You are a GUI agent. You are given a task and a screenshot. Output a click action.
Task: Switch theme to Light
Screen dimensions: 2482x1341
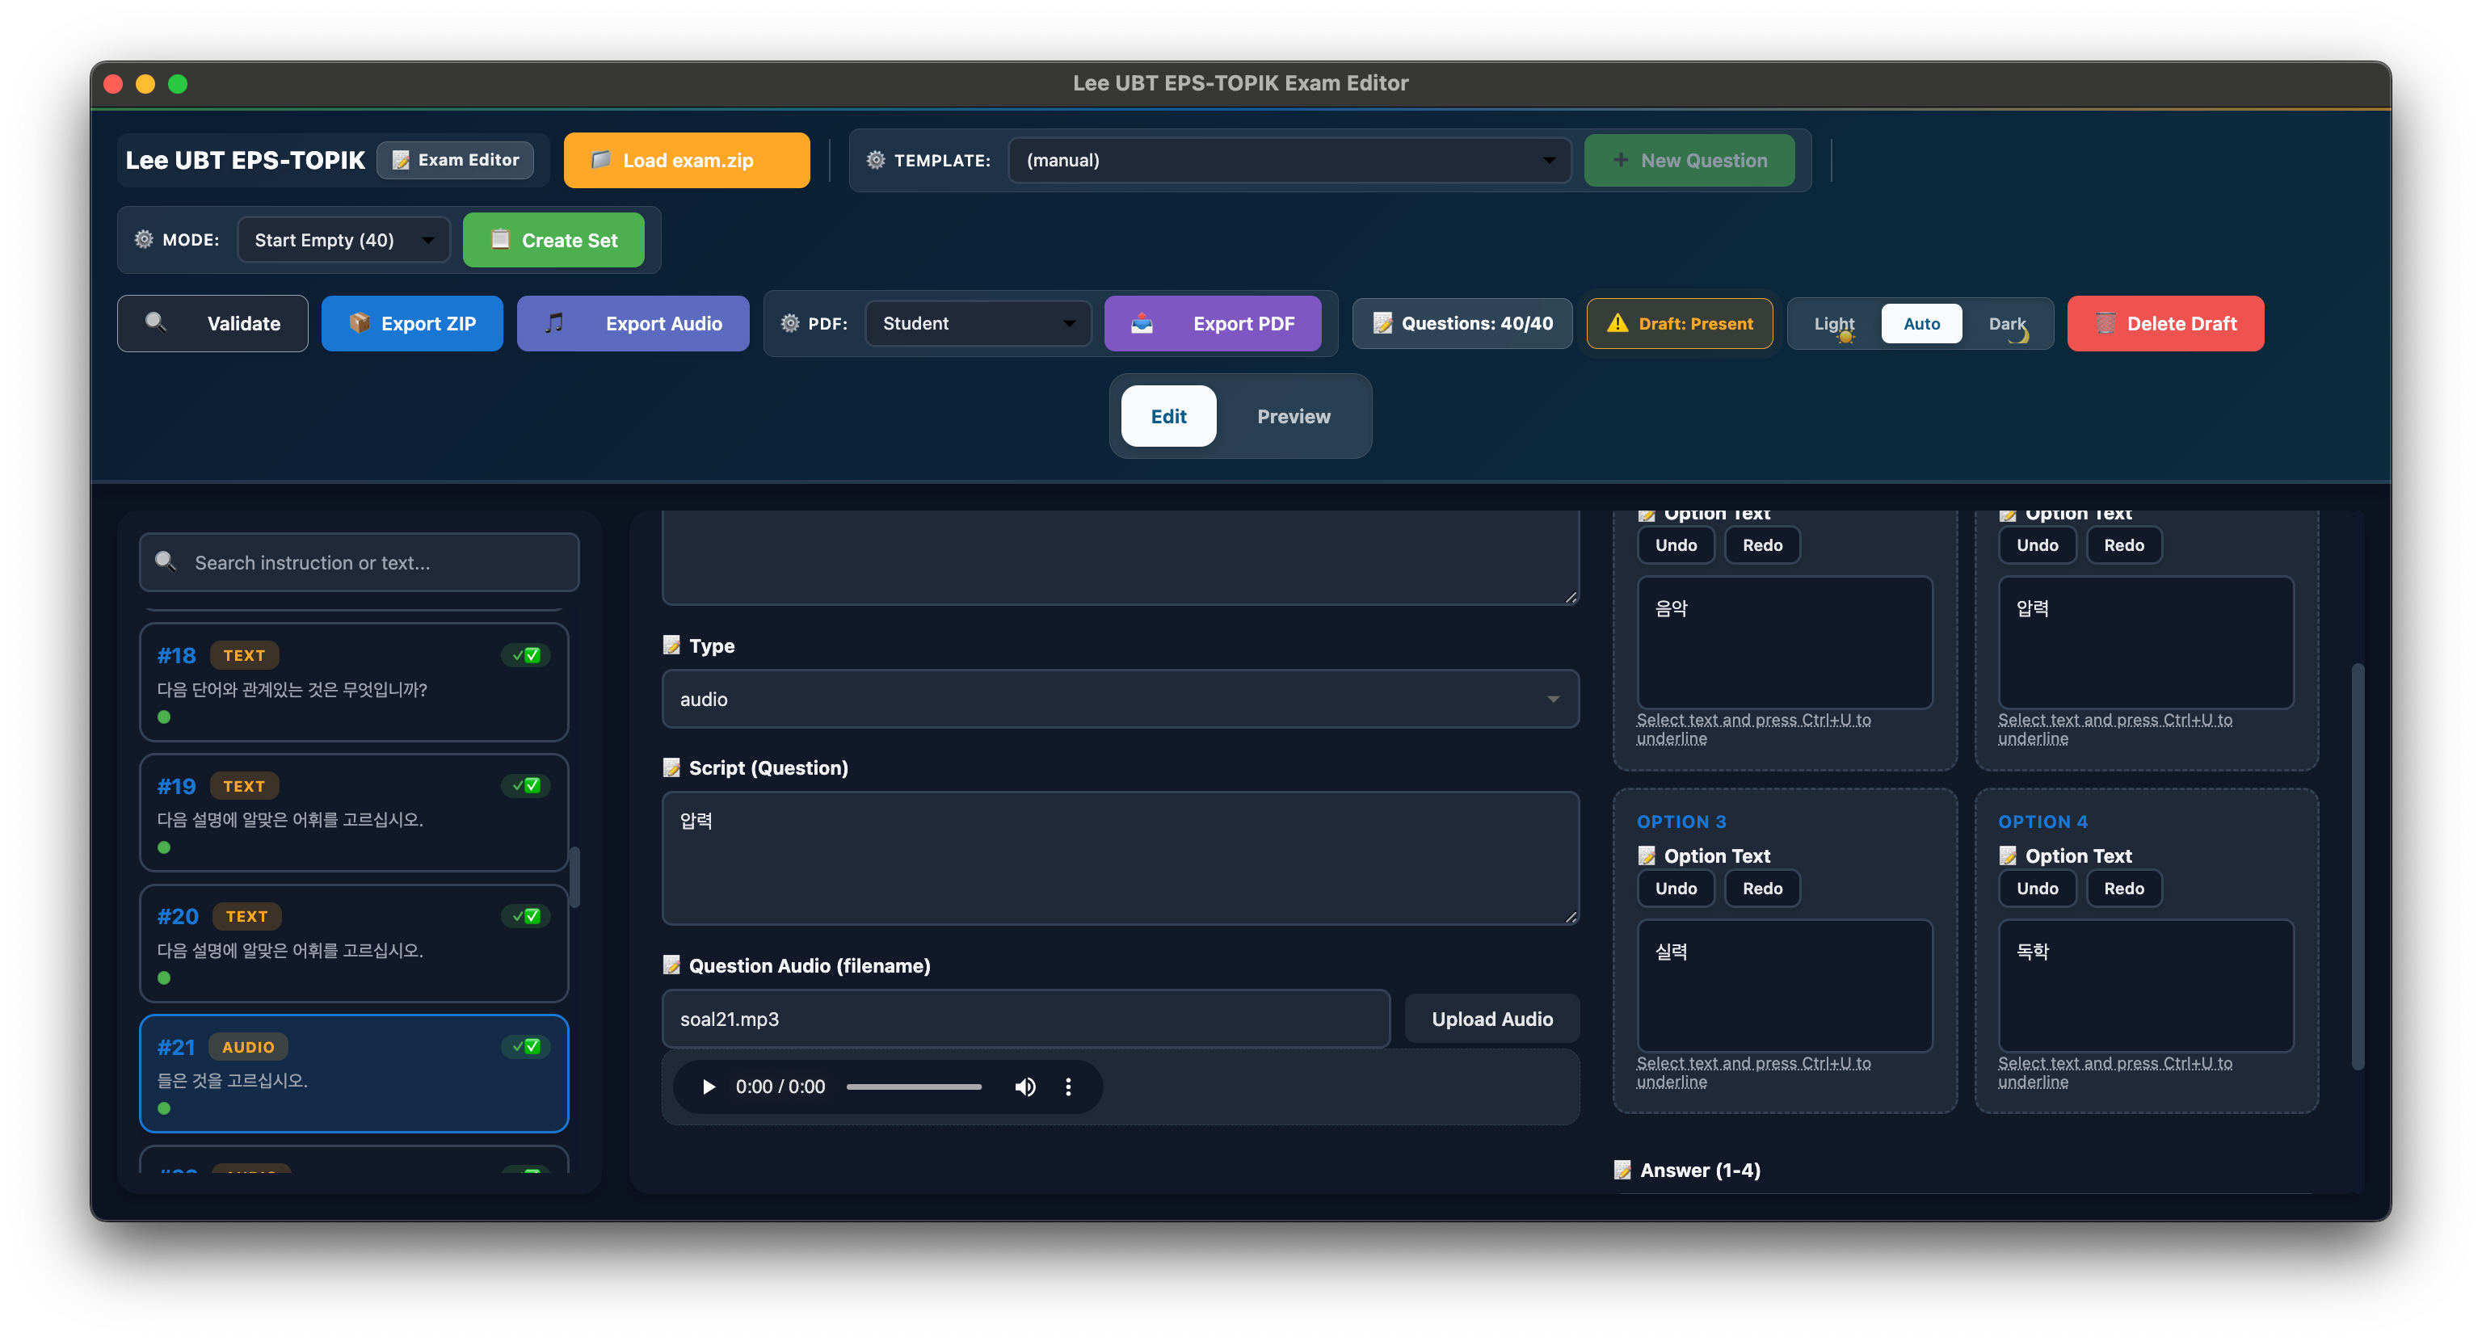point(1833,324)
